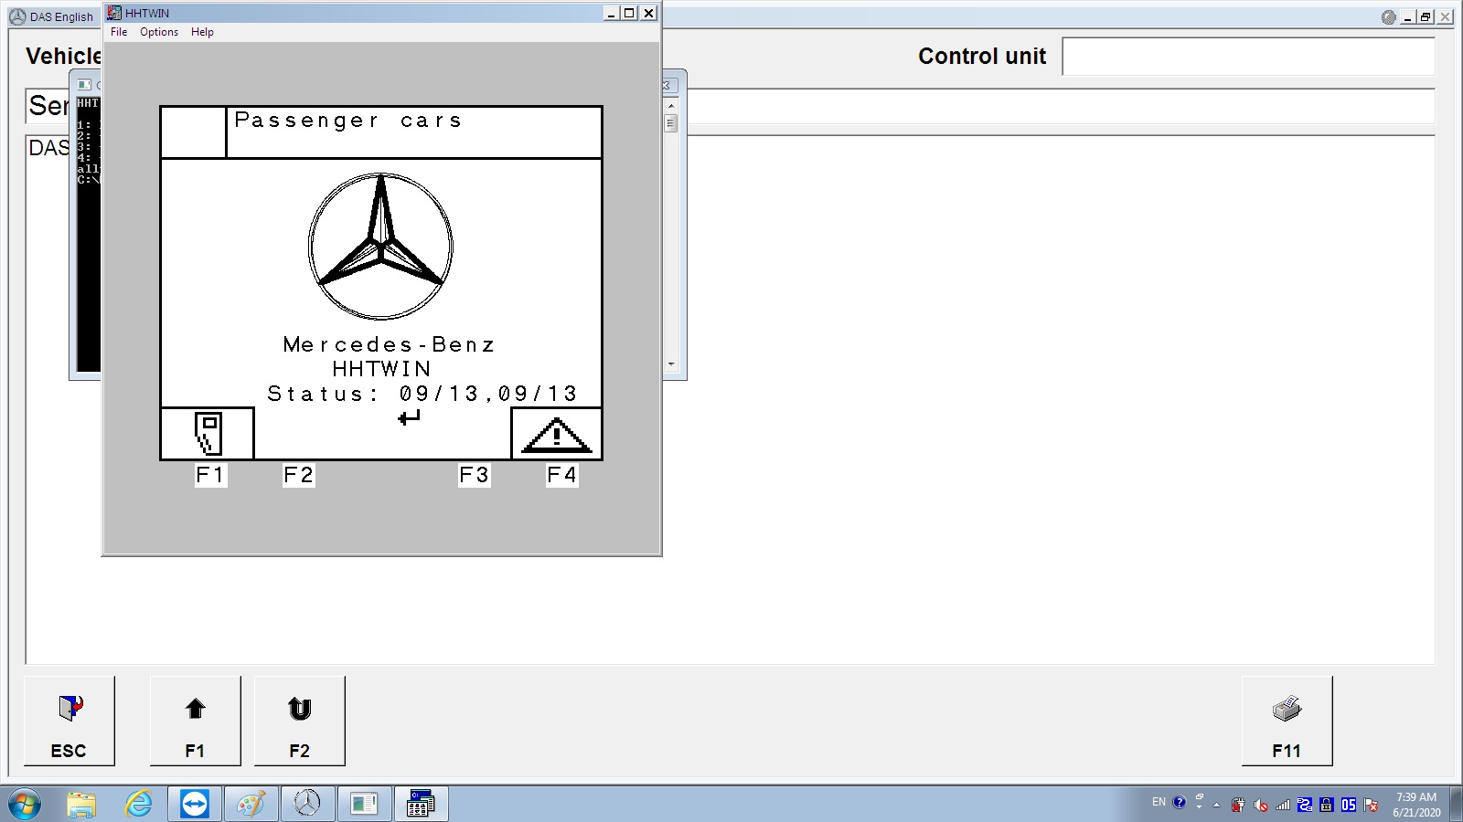Click the F4 warning triangle icon
The image size is (1463, 822).
(556, 435)
